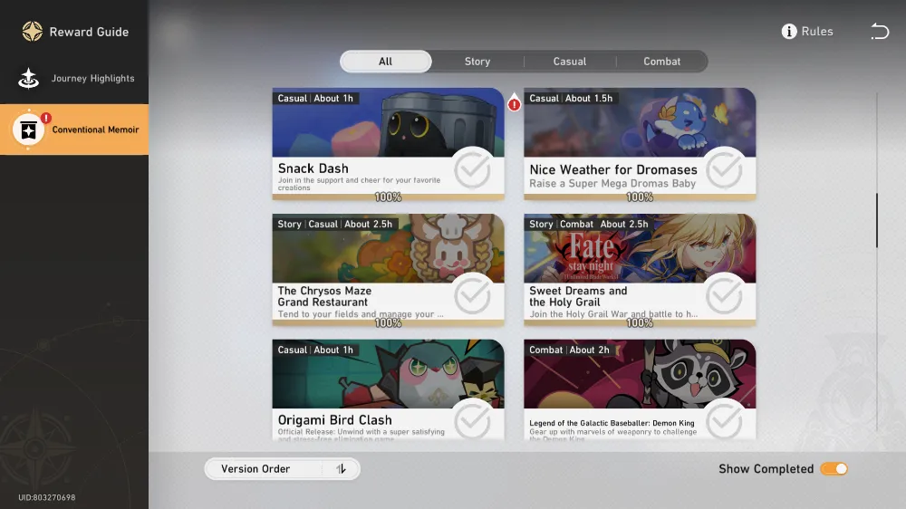Click 'Raise a Super Mega Dromas Baby' text
Screen dimensions: 906x509
(x=612, y=183)
